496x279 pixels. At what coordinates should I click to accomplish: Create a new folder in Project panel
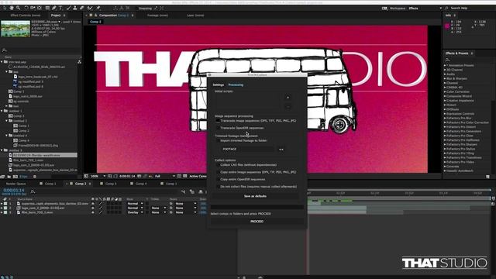tap(9, 177)
